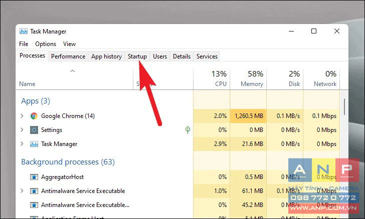Click the icon beside Antimalware Service Executable 61.1 MB
The height and width of the screenshot is (219, 365).
coord(34,191)
